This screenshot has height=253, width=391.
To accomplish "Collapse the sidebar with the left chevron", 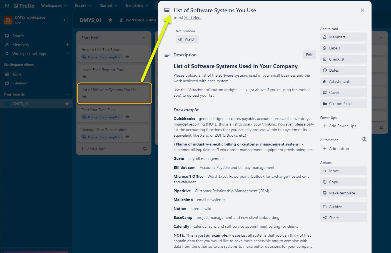I will click(64, 20).
